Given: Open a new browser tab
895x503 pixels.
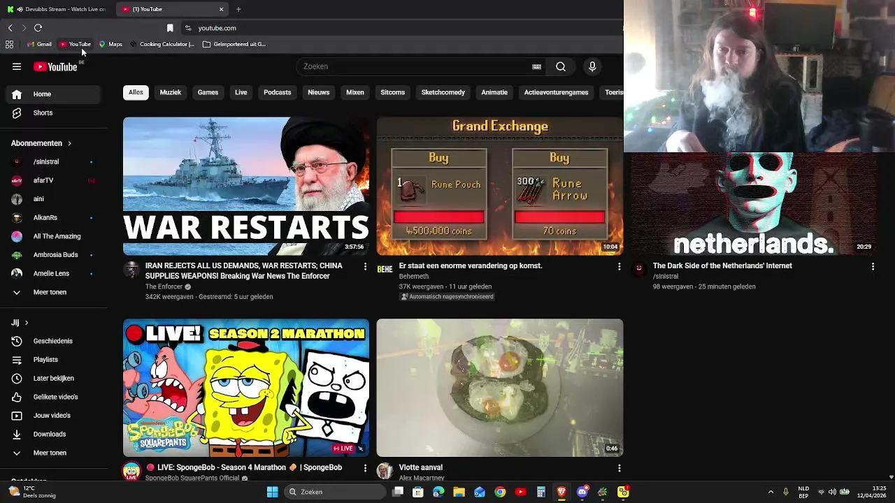Looking at the screenshot, I should coord(238,9).
